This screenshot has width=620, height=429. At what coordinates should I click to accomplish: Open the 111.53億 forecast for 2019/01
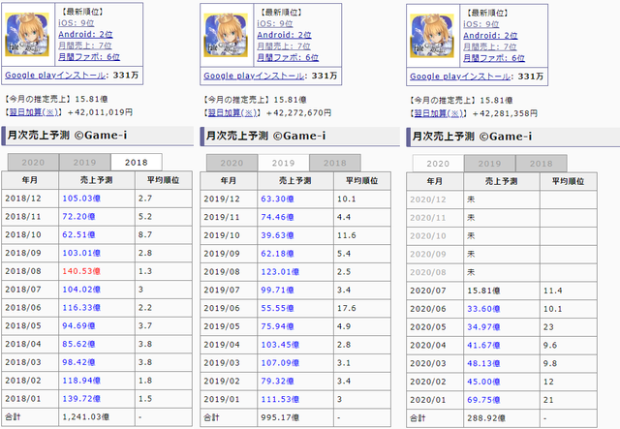tap(280, 399)
